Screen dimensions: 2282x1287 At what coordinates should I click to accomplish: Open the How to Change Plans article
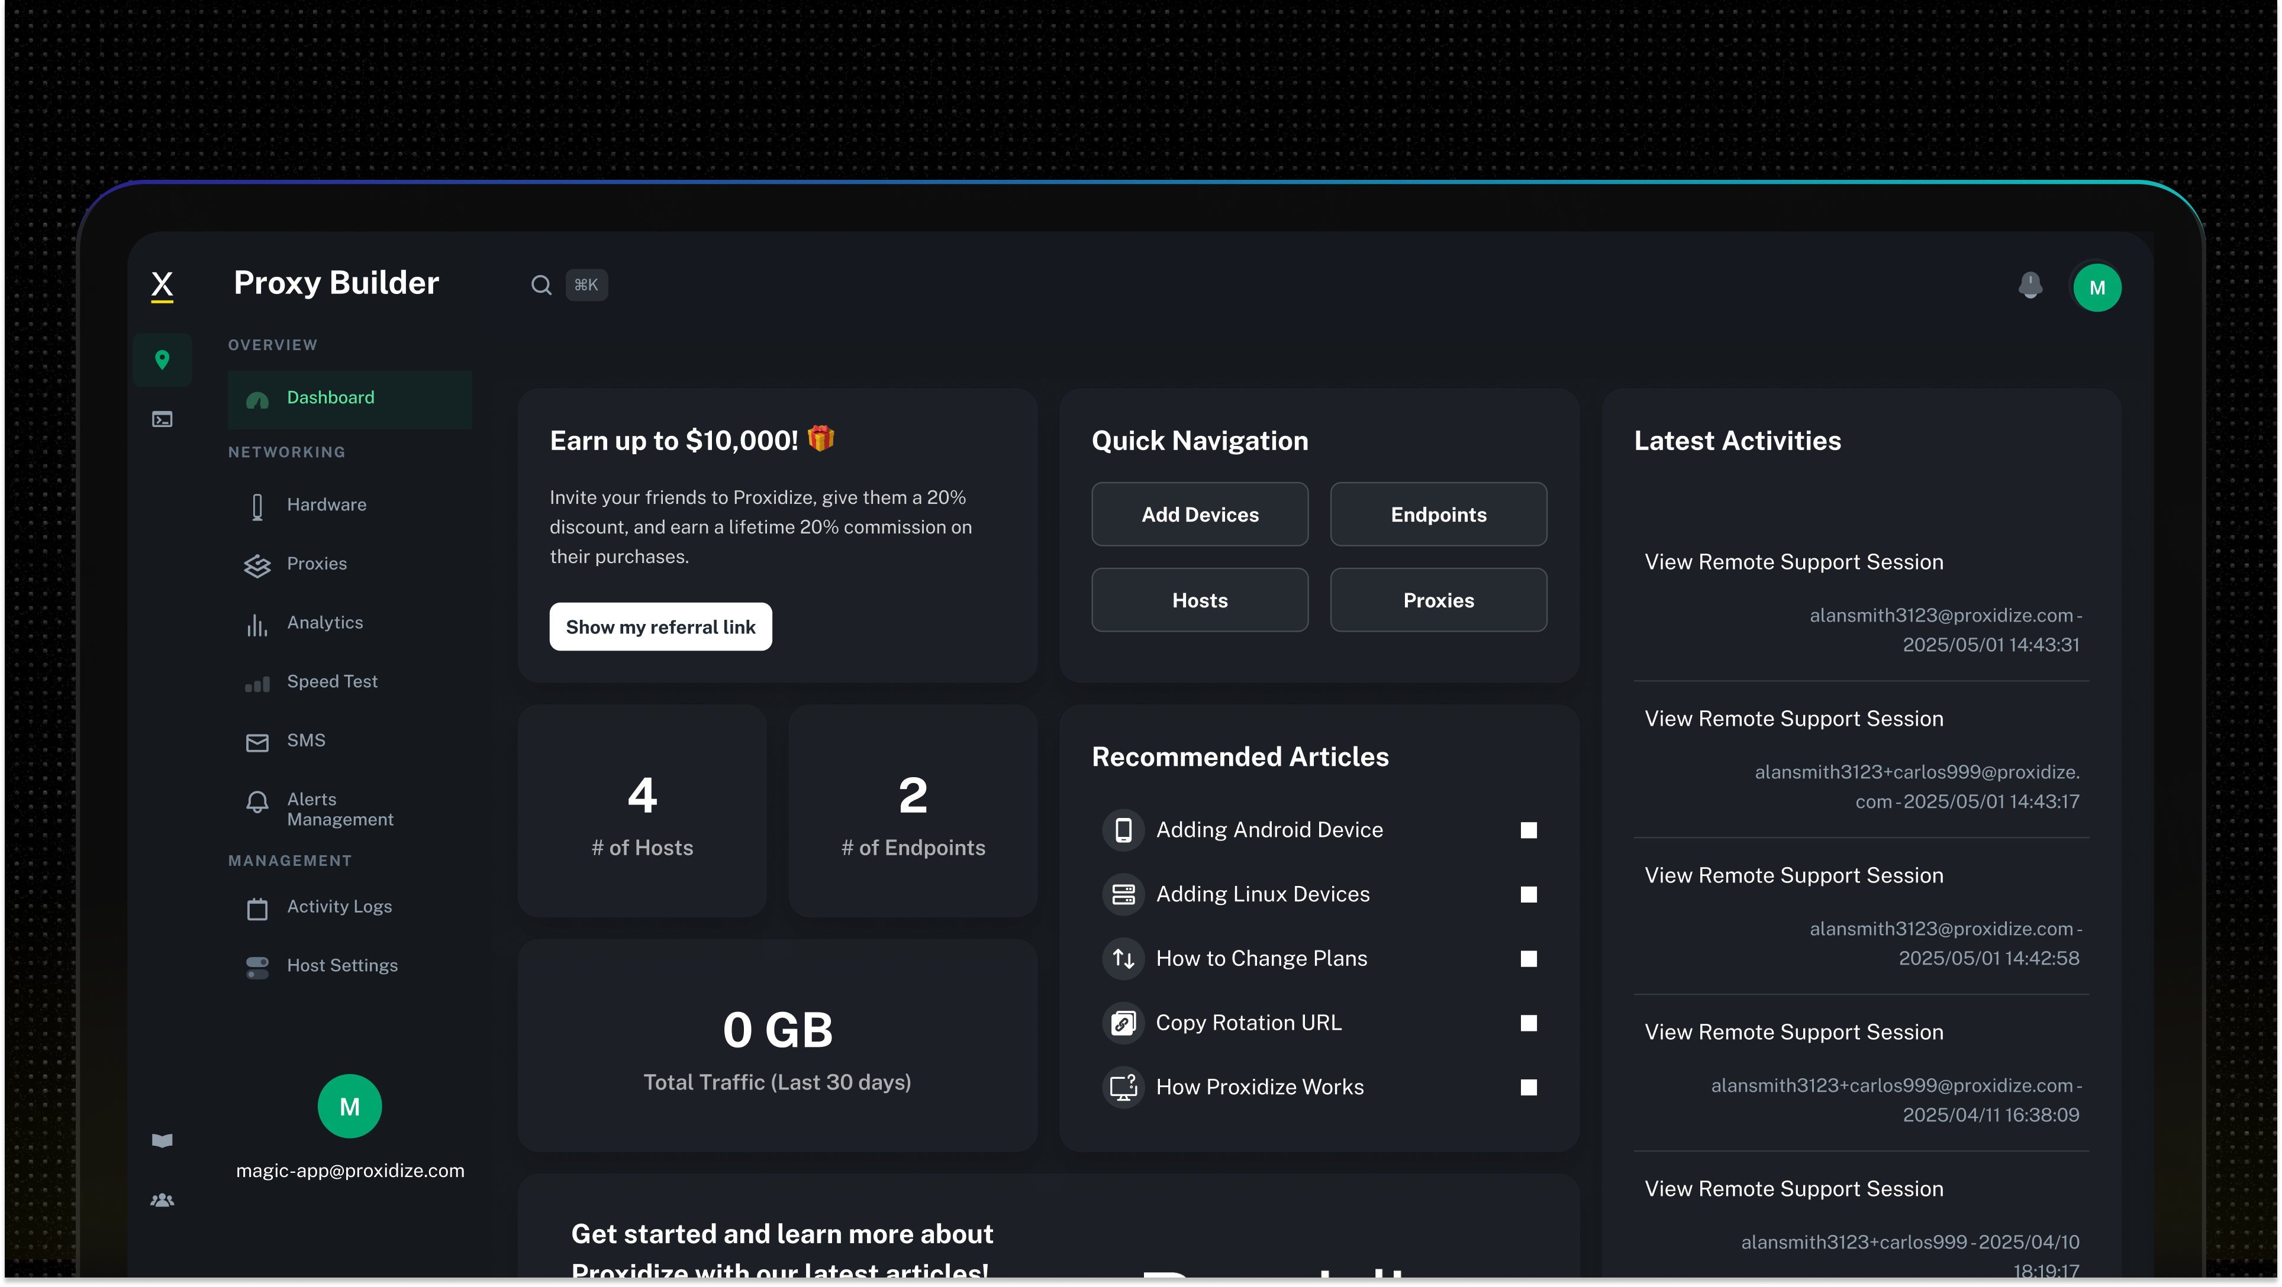pyautogui.click(x=1319, y=959)
